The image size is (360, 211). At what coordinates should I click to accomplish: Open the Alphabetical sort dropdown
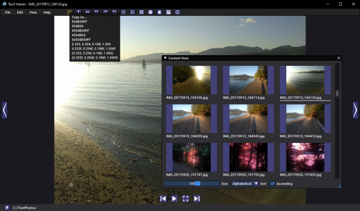click(x=245, y=183)
